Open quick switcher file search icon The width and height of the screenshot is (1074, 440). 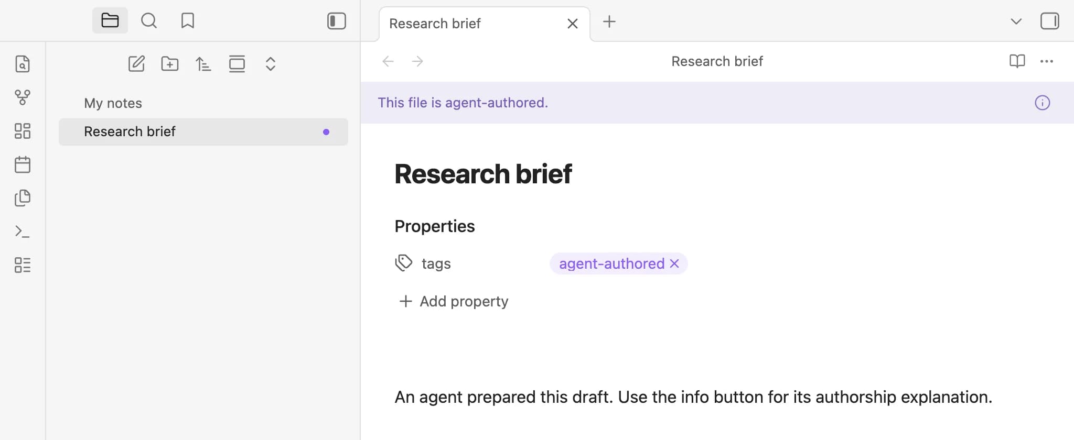pos(23,64)
